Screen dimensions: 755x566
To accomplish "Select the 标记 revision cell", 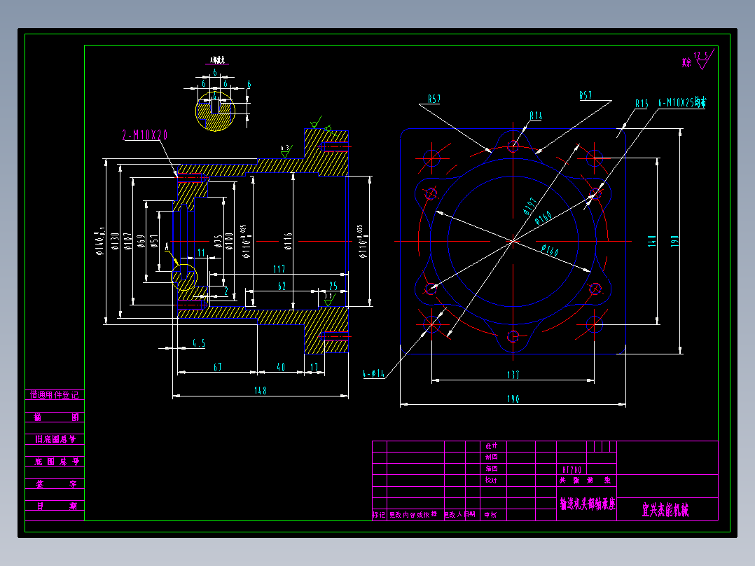I will click(x=379, y=515).
